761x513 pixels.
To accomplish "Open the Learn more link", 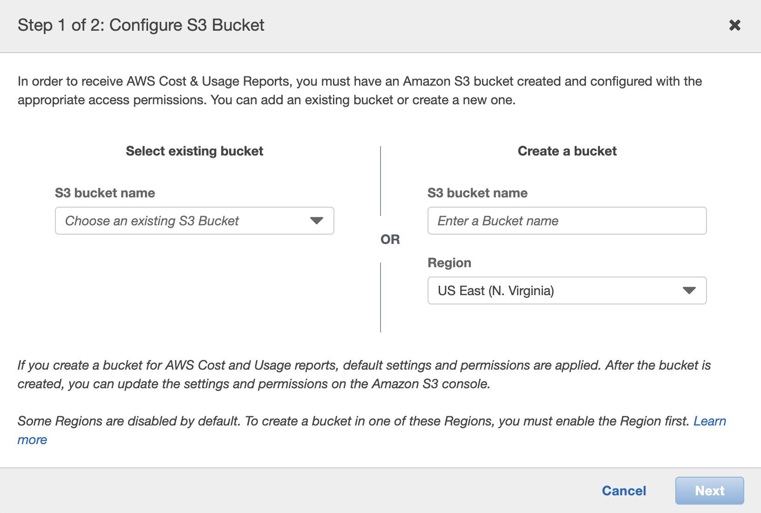I will tap(709, 421).
